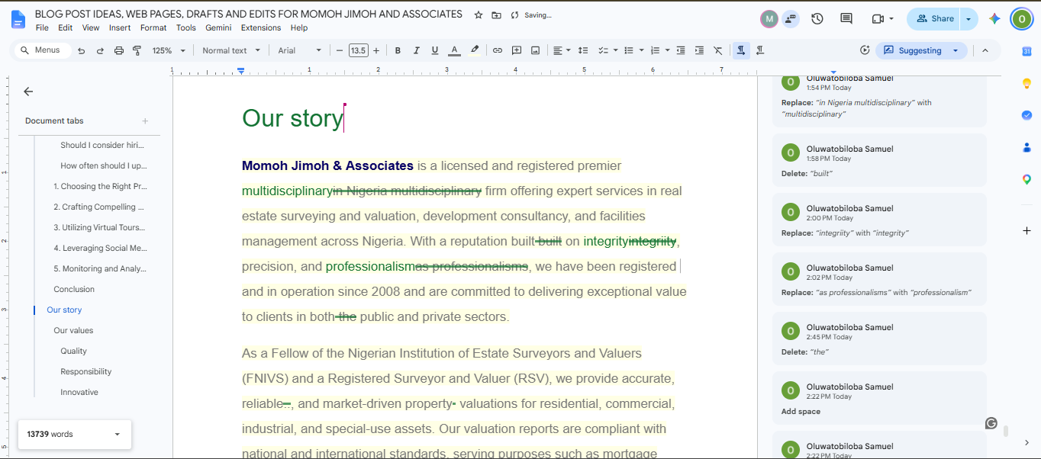Star the document title
Screen dimensions: 1041x459
[x=478, y=14]
